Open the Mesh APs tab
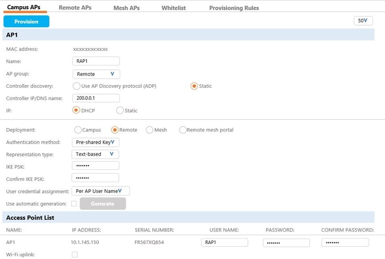 [126, 8]
